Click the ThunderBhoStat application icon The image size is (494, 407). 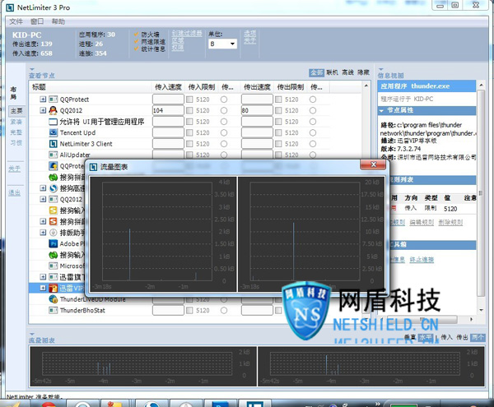[x=53, y=310]
